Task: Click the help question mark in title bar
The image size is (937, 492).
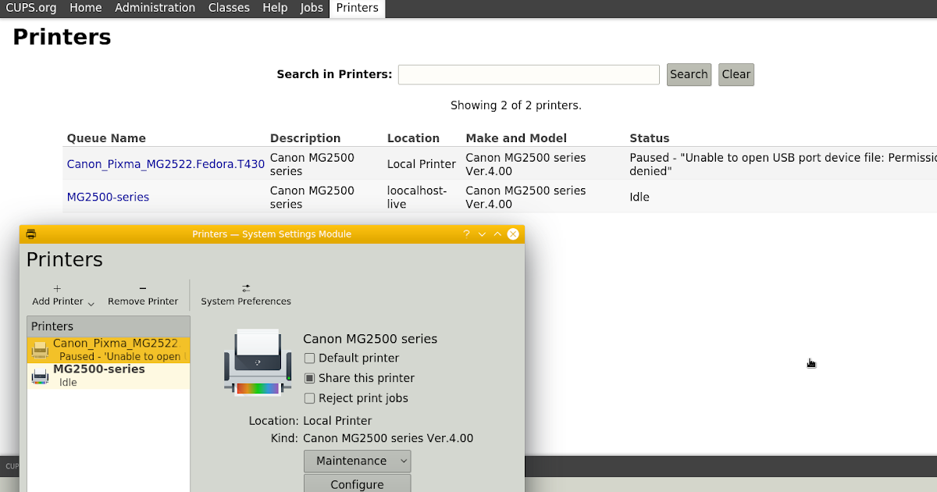Action: (x=466, y=234)
